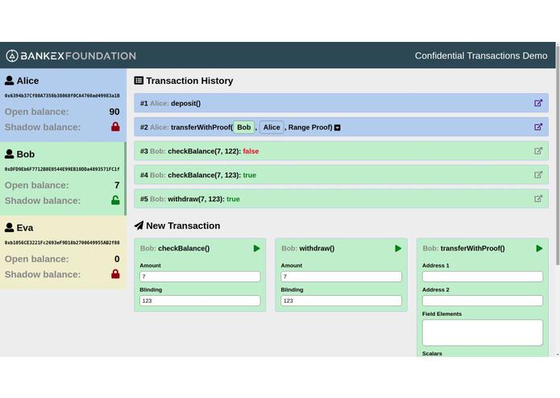
Task: Click Bob's open balance value 7
Action: click(x=117, y=185)
